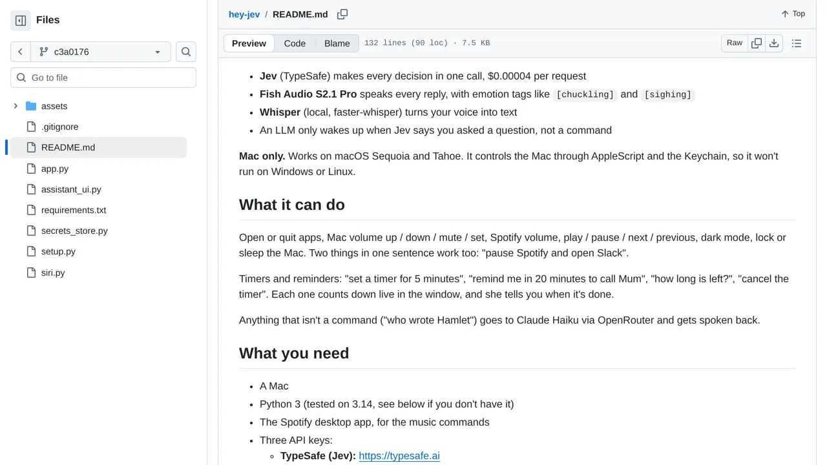Viewport: 827px width, 465px height.
Task: Click the assets folder icon
Action: coord(31,106)
